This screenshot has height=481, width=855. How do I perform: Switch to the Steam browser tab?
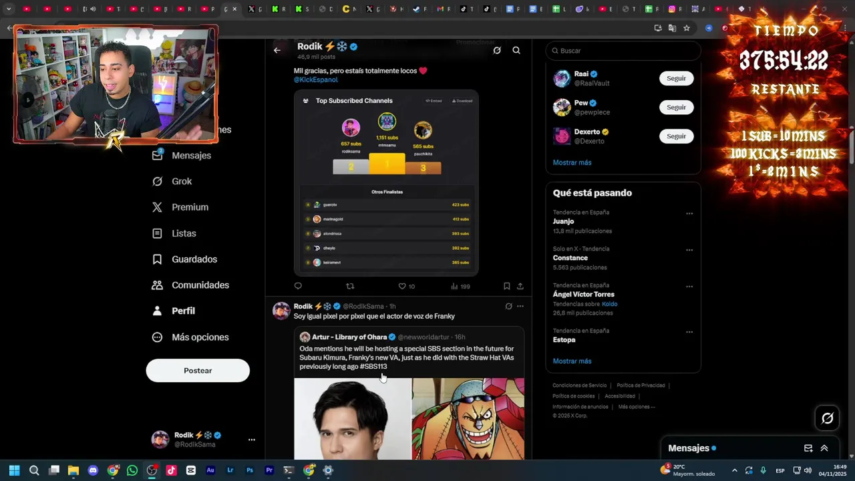point(419,9)
